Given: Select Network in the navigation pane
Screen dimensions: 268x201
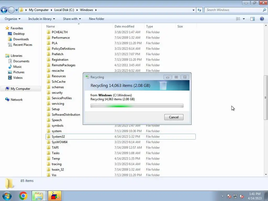Looking at the screenshot, I should 16,100.
